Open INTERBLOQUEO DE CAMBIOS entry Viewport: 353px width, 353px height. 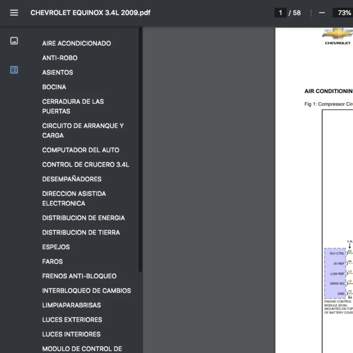(86, 291)
